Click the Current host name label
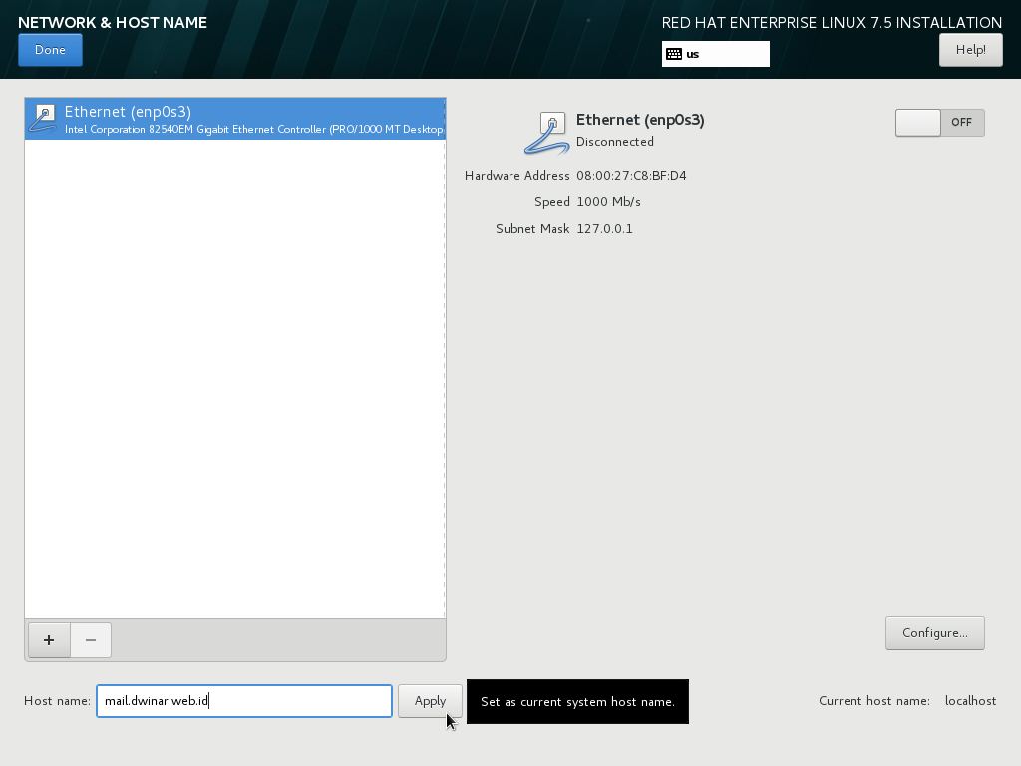 (x=873, y=701)
